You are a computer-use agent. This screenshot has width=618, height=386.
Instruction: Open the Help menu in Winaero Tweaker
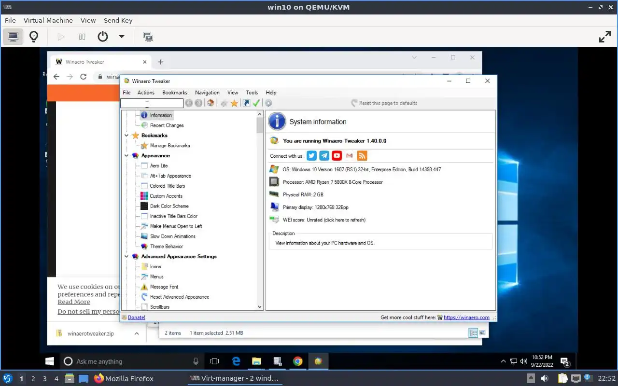271,93
